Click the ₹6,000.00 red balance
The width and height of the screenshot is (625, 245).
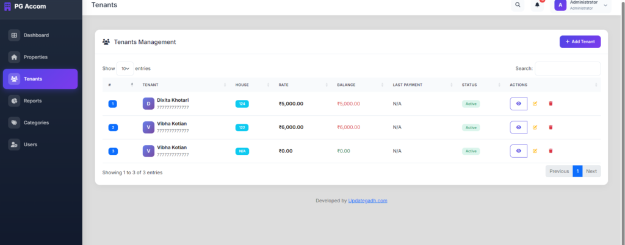click(349, 127)
